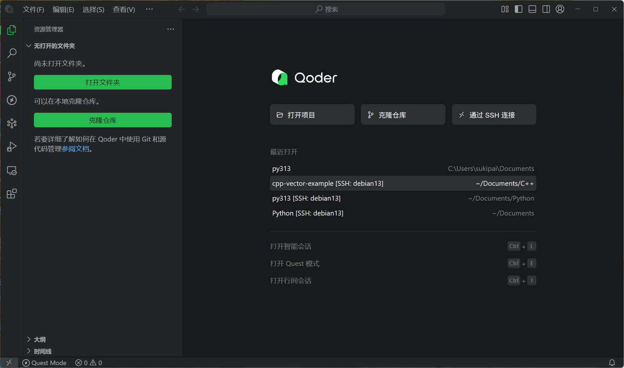Open the 文件(F) menu
624x368 pixels.
click(33, 10)
